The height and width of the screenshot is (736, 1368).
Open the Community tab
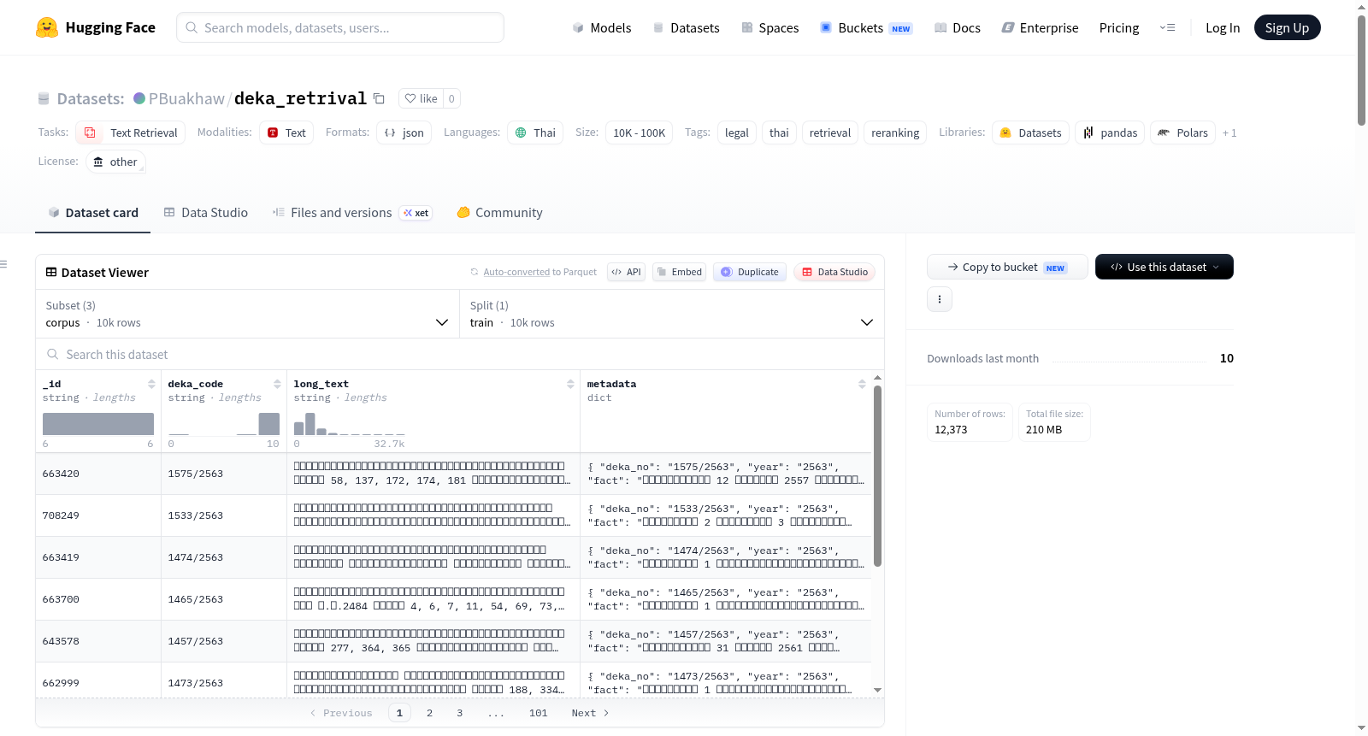[499, 212]
